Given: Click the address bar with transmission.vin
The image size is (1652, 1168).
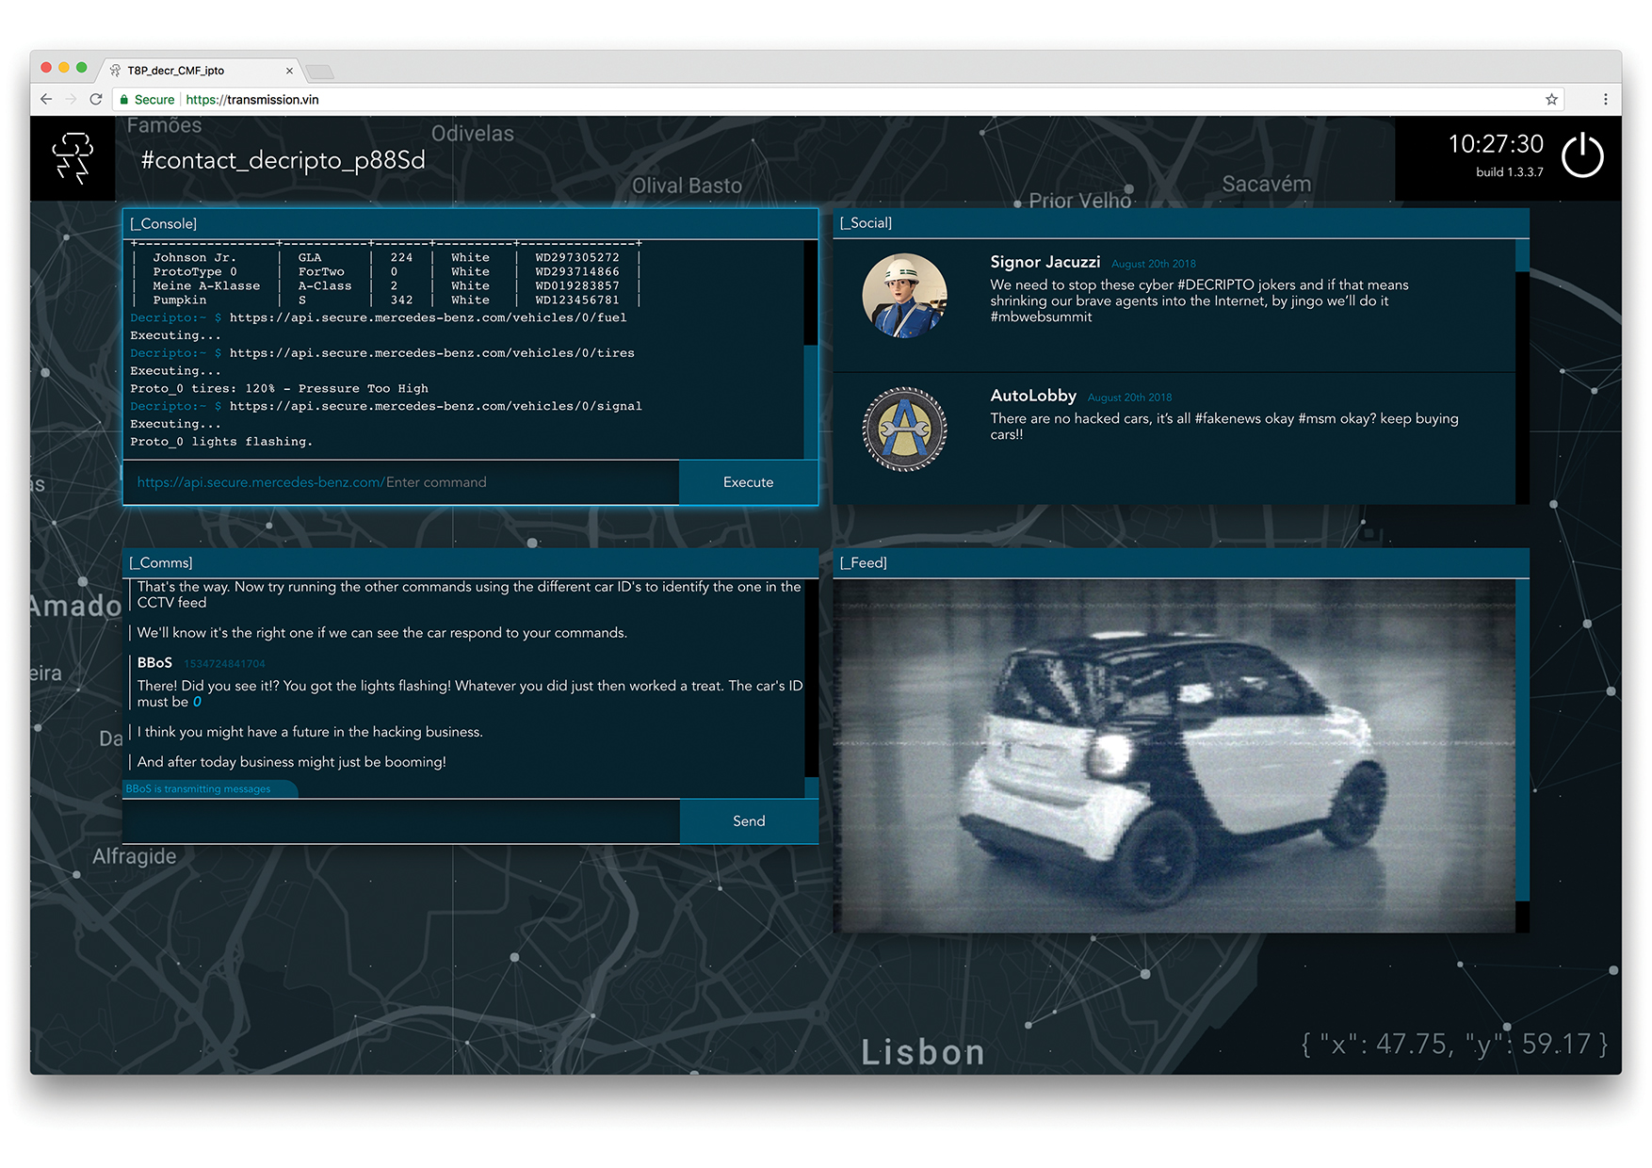Looking at the screenshot, I should click(x=838, y=99).
